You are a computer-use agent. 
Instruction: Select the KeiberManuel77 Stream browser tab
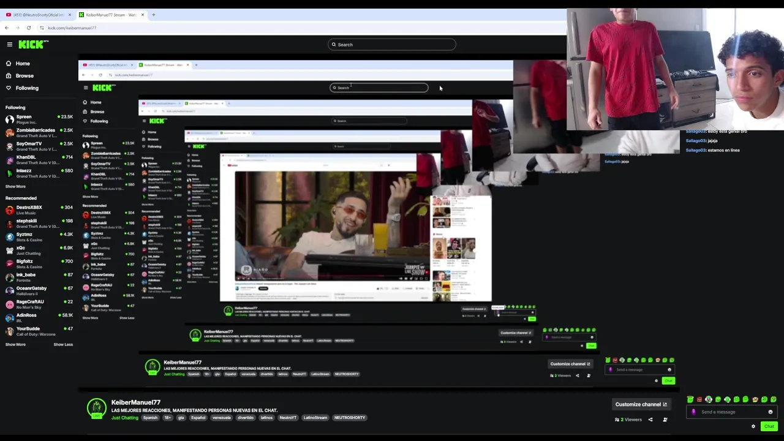pos(111,15)
